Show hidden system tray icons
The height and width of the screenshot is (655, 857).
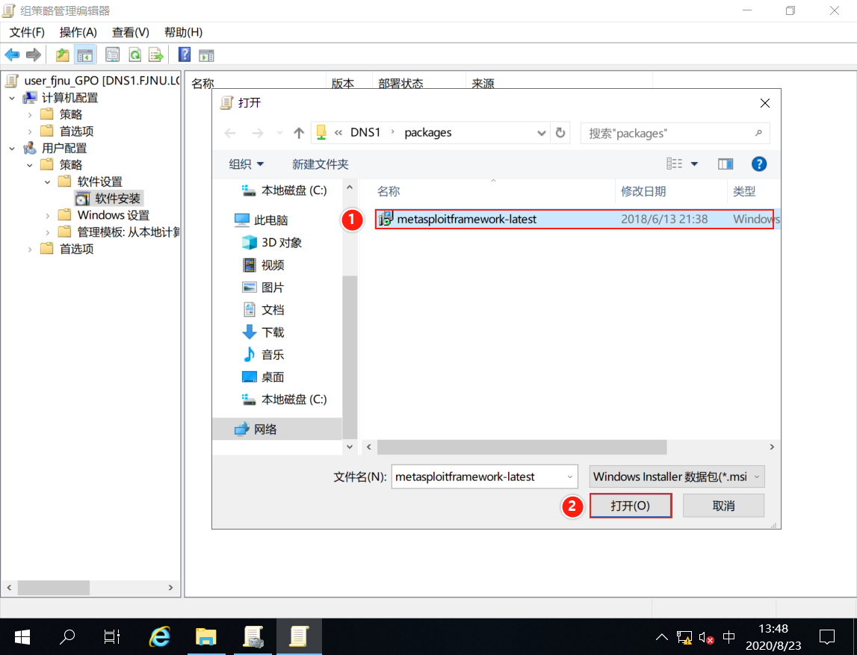(661, 637)
